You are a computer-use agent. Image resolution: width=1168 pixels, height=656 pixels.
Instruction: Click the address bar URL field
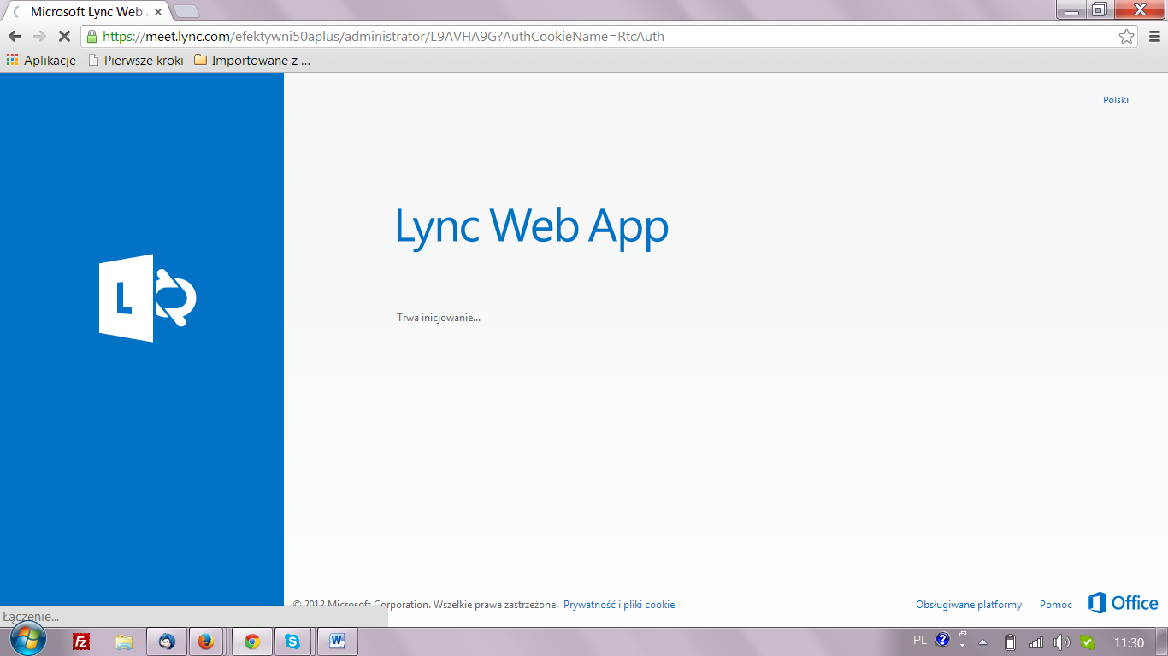pos(609,37)
